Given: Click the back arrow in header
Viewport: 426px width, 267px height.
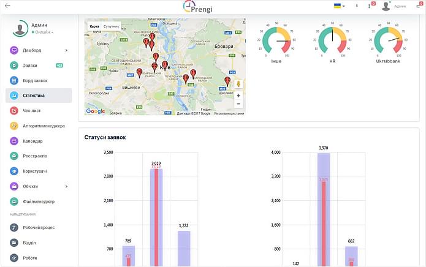Looking at the screenshot, I should 7,6.
